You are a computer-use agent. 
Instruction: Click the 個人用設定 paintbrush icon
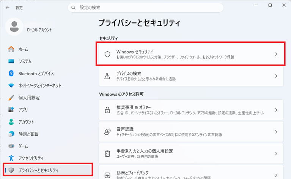click(11, 97)
